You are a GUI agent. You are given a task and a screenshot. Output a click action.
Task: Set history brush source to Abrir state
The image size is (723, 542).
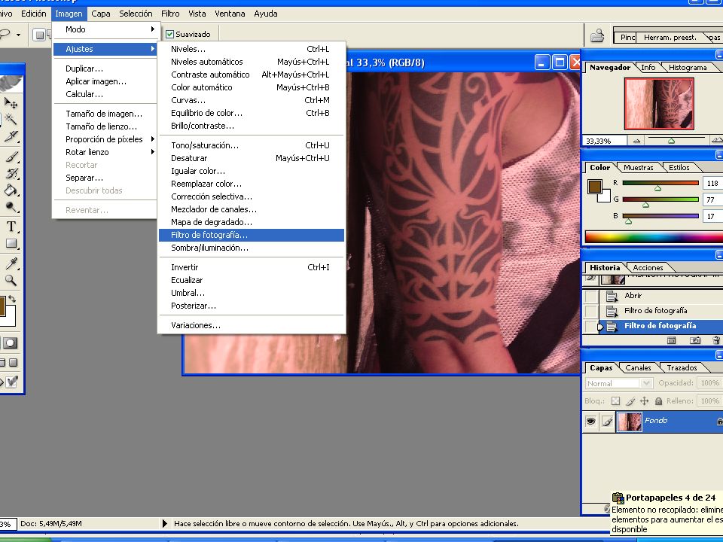click(591, 296)
